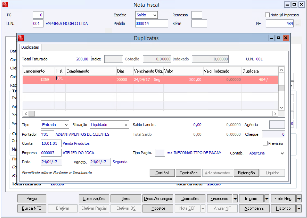Click the Duplicatas window app icon
The width and height of the screenshot is (307, 218).
click(21, 38)
